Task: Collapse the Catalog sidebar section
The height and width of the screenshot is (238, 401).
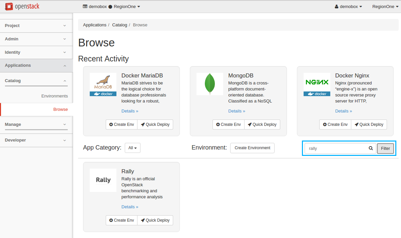Action: click(36, 80)
